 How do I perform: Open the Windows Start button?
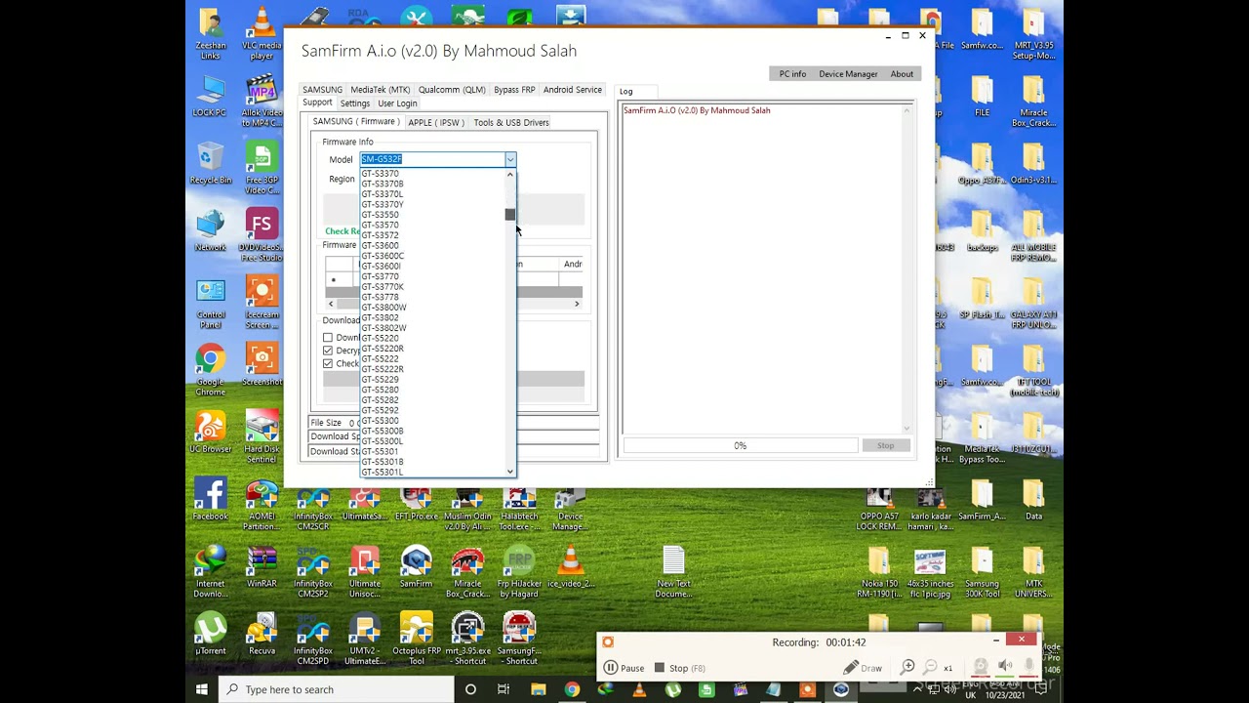pos(202,689)
